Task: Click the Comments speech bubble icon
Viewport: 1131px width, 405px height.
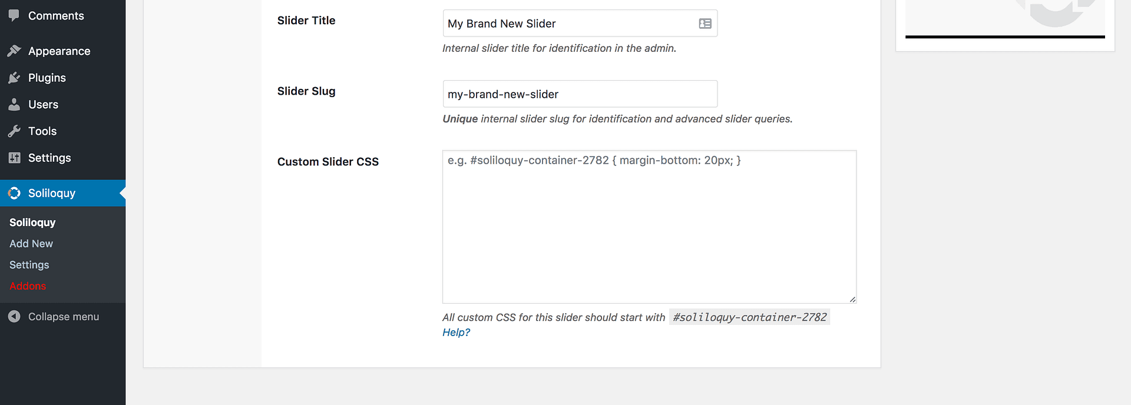Action: (x=14, y=16)
